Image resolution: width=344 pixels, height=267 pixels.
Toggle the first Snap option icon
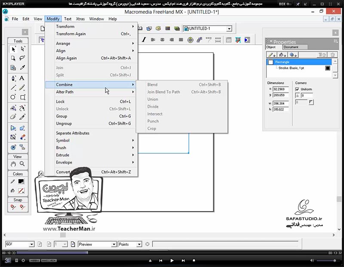(13, 207)
